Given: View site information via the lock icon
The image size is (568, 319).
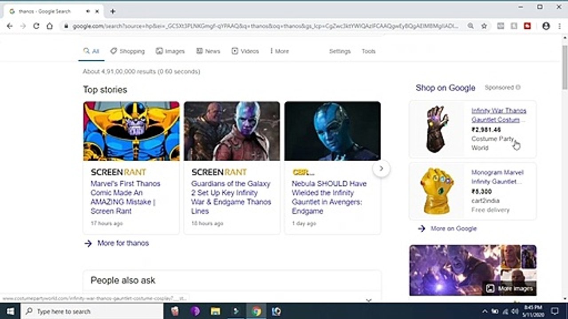Looking at the screenshot, I should pos(67,26).
